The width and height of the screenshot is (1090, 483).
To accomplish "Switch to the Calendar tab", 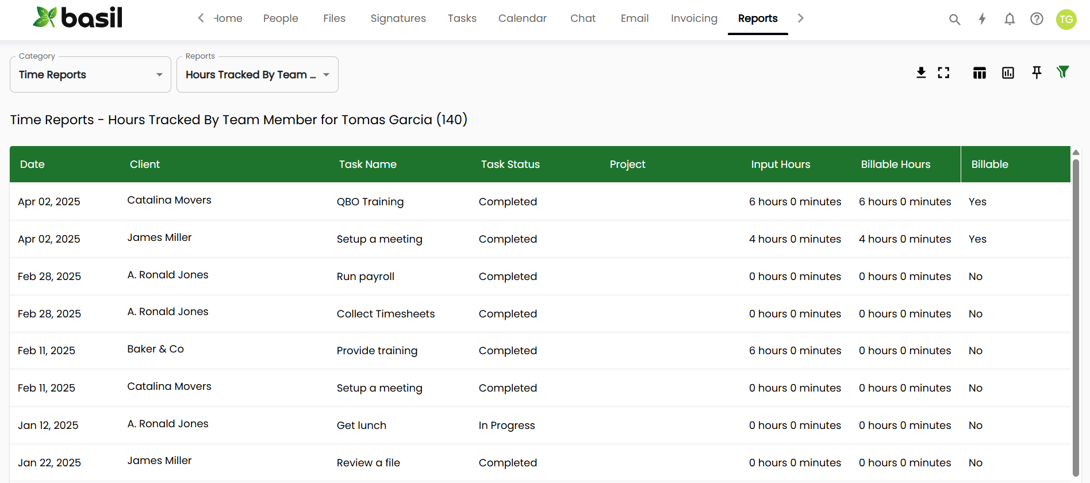I will tap(522, 18).
